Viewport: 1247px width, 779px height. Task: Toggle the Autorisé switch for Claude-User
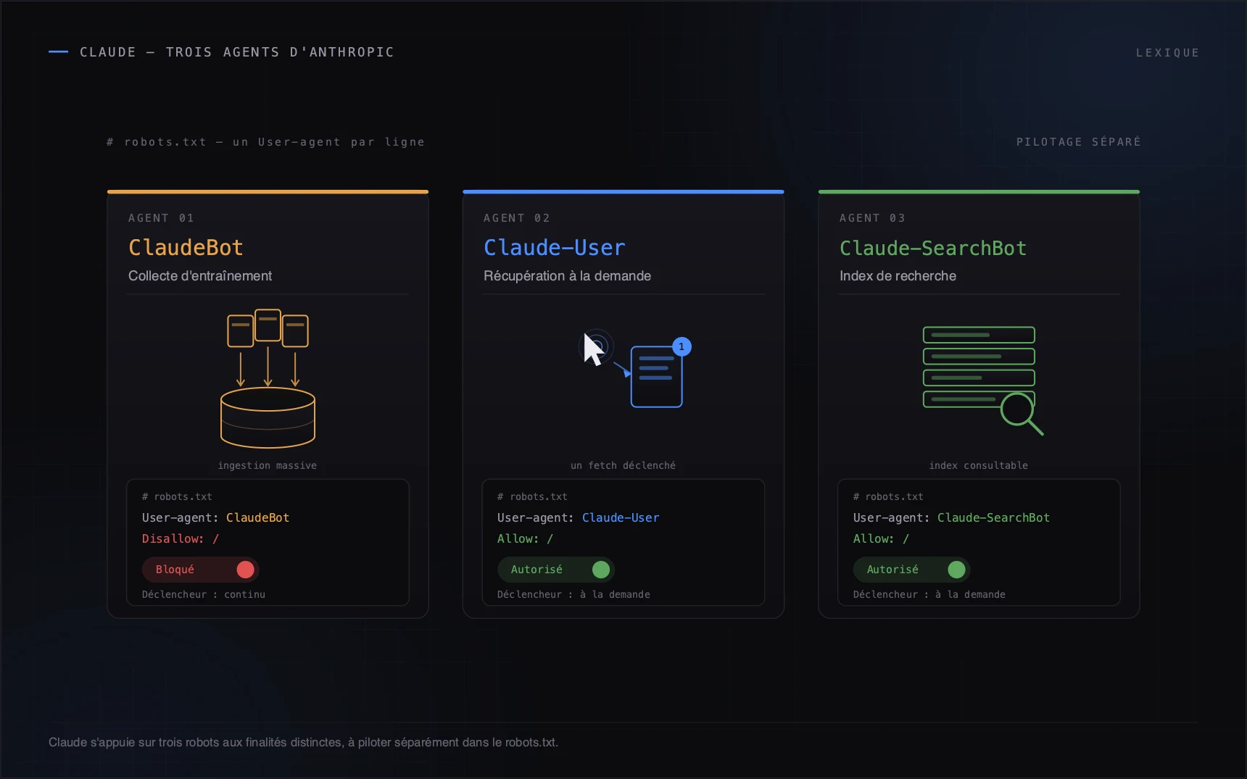[x=555, y=570]
